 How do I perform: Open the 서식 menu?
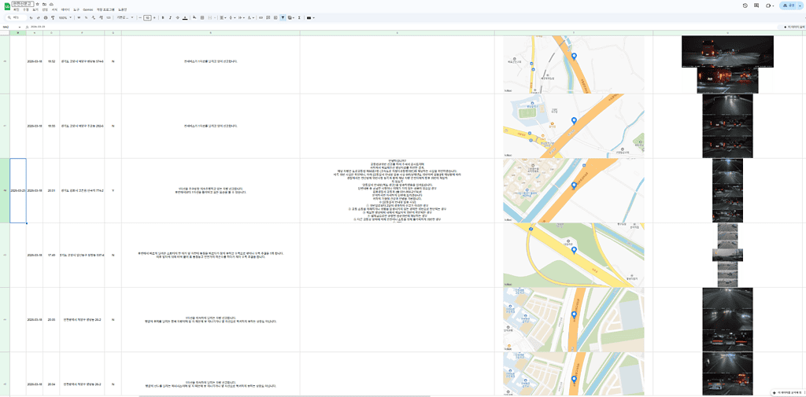[x=55, y=9]
